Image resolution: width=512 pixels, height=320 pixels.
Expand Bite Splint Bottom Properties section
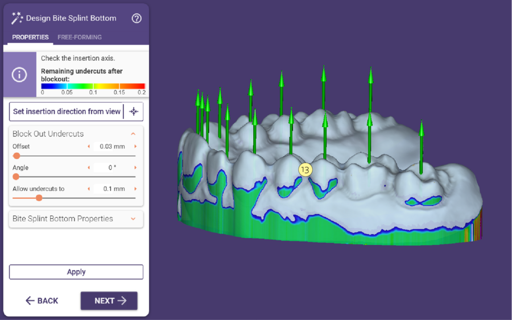133,219
